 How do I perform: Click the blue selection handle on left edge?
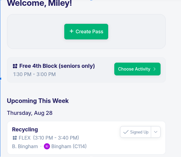1,79
